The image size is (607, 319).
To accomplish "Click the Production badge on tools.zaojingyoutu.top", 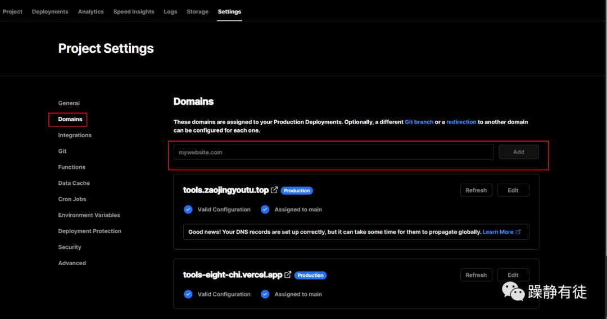I will [297, 190].
